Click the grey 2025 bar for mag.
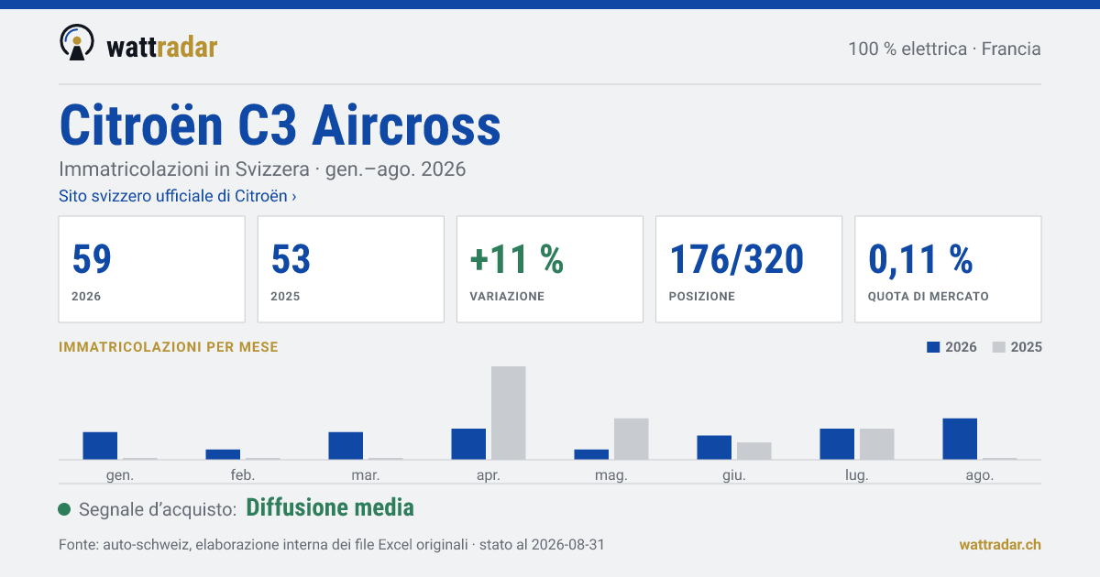This screenshot has width=1100, height=577. (x=632, y=439)
